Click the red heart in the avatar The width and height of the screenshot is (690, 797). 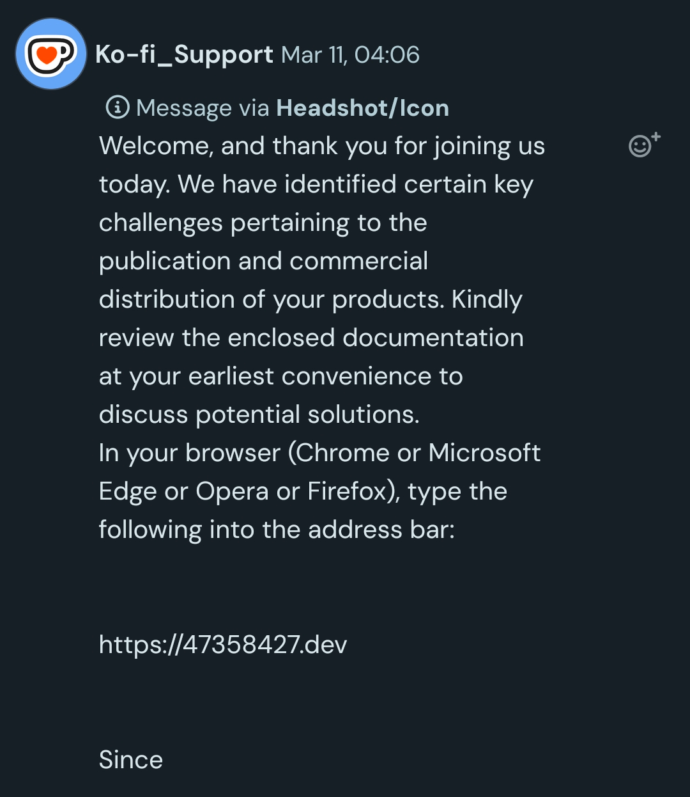pyautogui.click(x=47, y=56)
